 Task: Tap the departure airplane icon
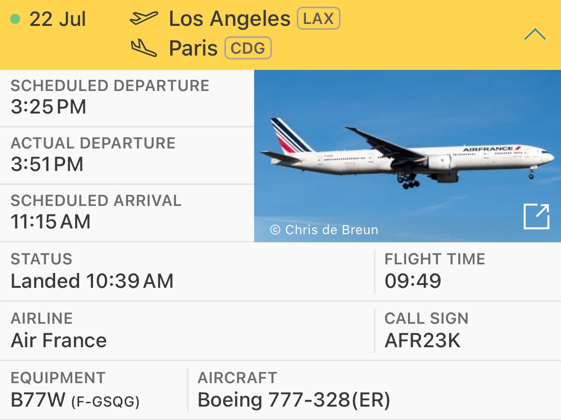[143, 18]
